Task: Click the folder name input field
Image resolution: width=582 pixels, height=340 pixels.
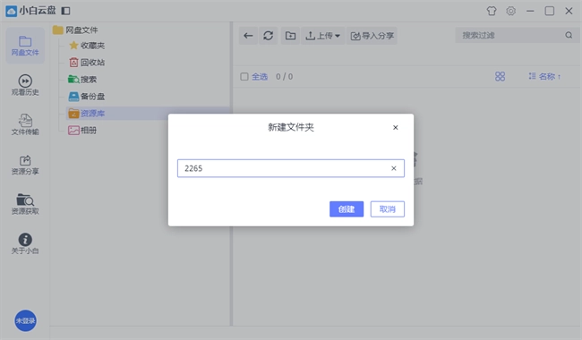Action: [291, 168]
